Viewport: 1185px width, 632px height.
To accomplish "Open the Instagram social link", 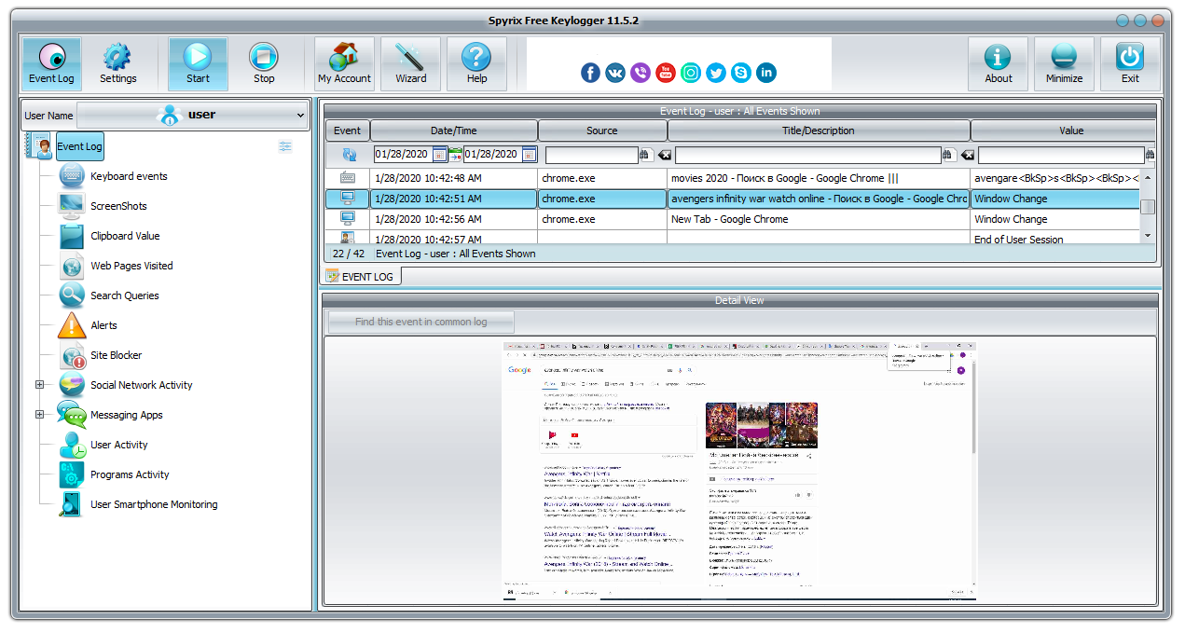I will 691,73.
